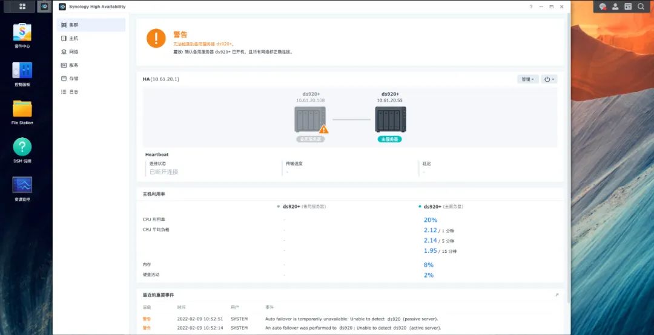Open the DSM 说明 help icon
This screenshot has width=654, height=335.
coord(22,151)
